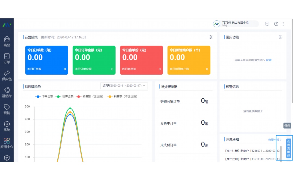Open the 任务 tab on the right edge

click(287, 126)
